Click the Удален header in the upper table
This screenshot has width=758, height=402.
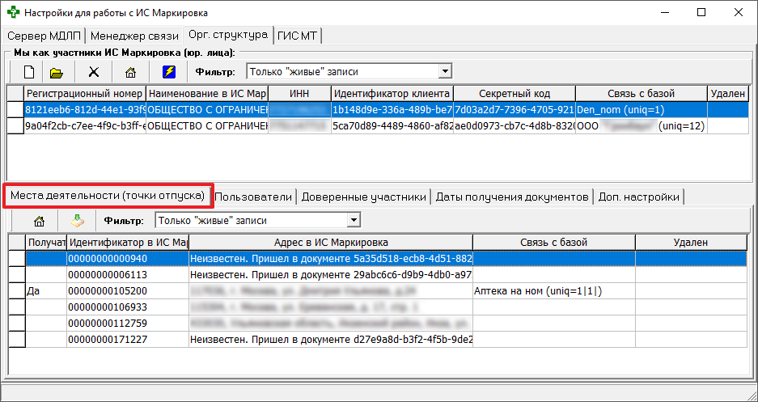point(728,94)
